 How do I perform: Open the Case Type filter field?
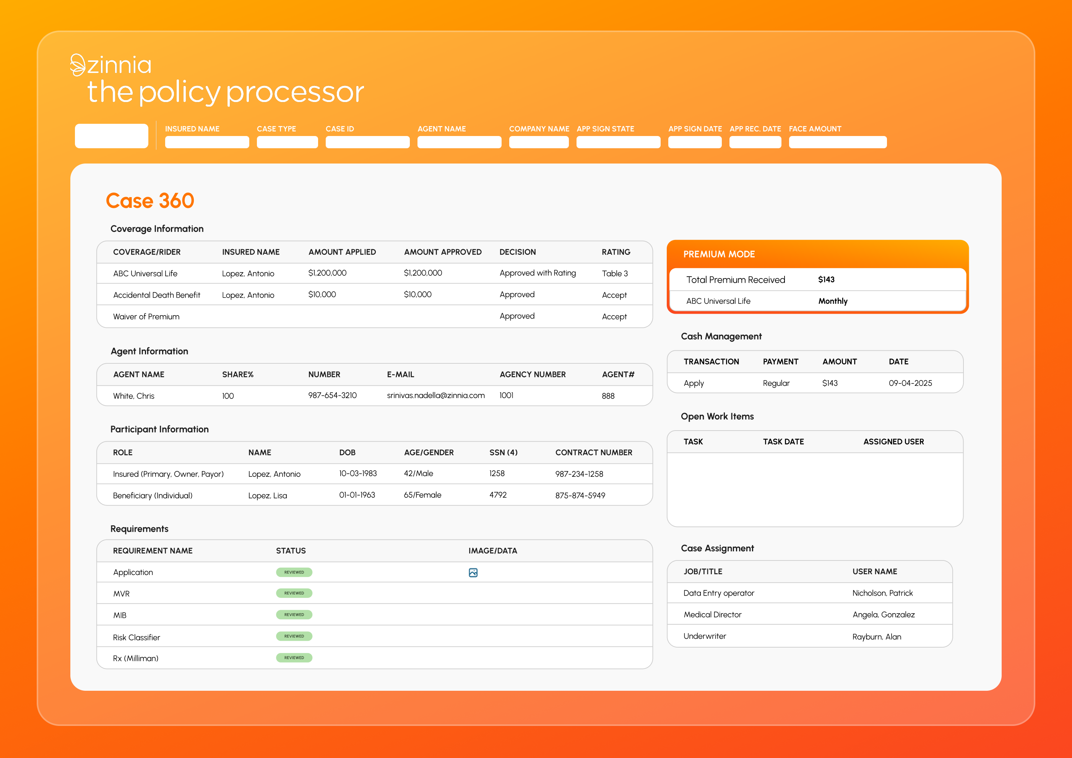point(287,142)
